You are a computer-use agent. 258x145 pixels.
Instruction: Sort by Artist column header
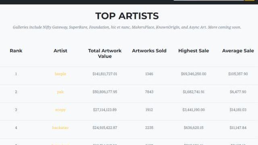[60, 51]
